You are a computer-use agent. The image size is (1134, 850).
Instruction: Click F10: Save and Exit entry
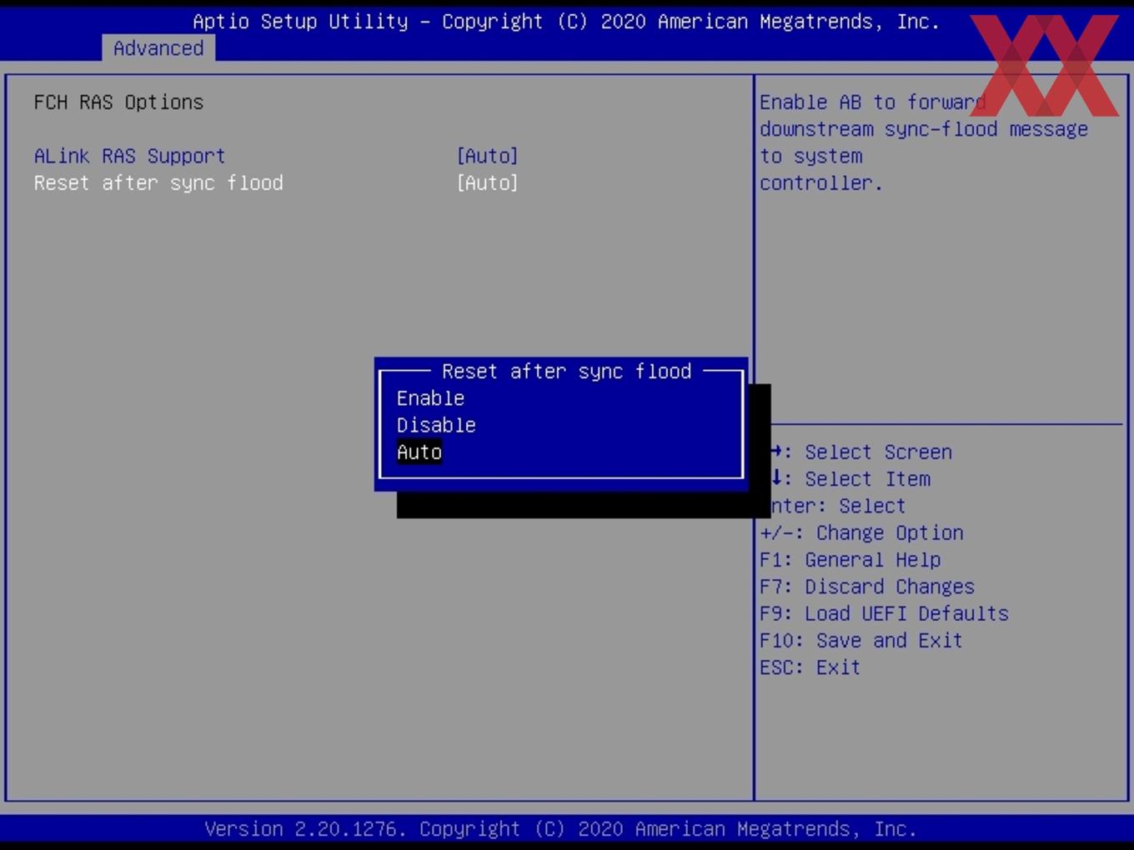tap(861, 640)
